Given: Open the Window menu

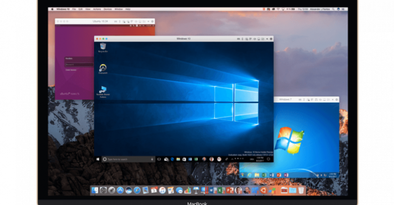Looking at the screenshot, I should tap(119, 9).
